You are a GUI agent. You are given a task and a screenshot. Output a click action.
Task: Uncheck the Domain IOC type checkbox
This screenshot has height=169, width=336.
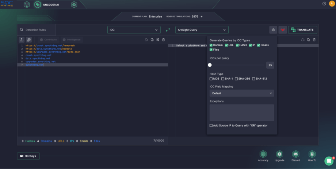click(x=211, y=45)
